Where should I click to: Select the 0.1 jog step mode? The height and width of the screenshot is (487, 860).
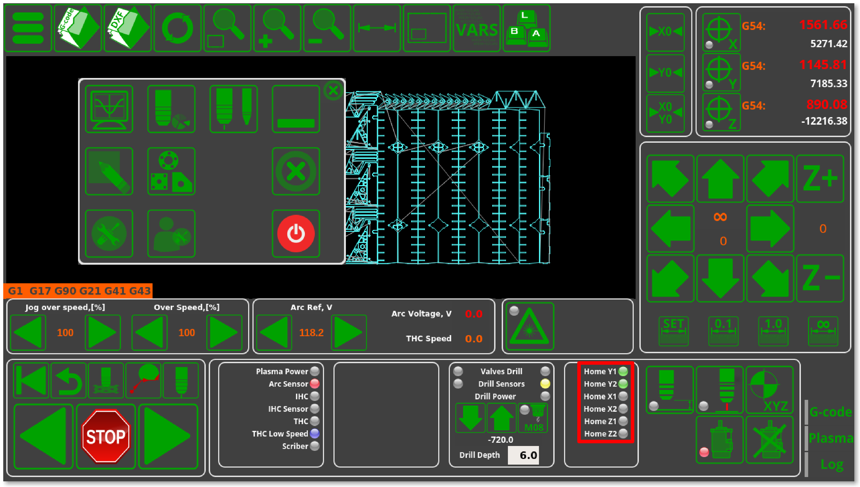pyautogui.click(x=723, y=331)
